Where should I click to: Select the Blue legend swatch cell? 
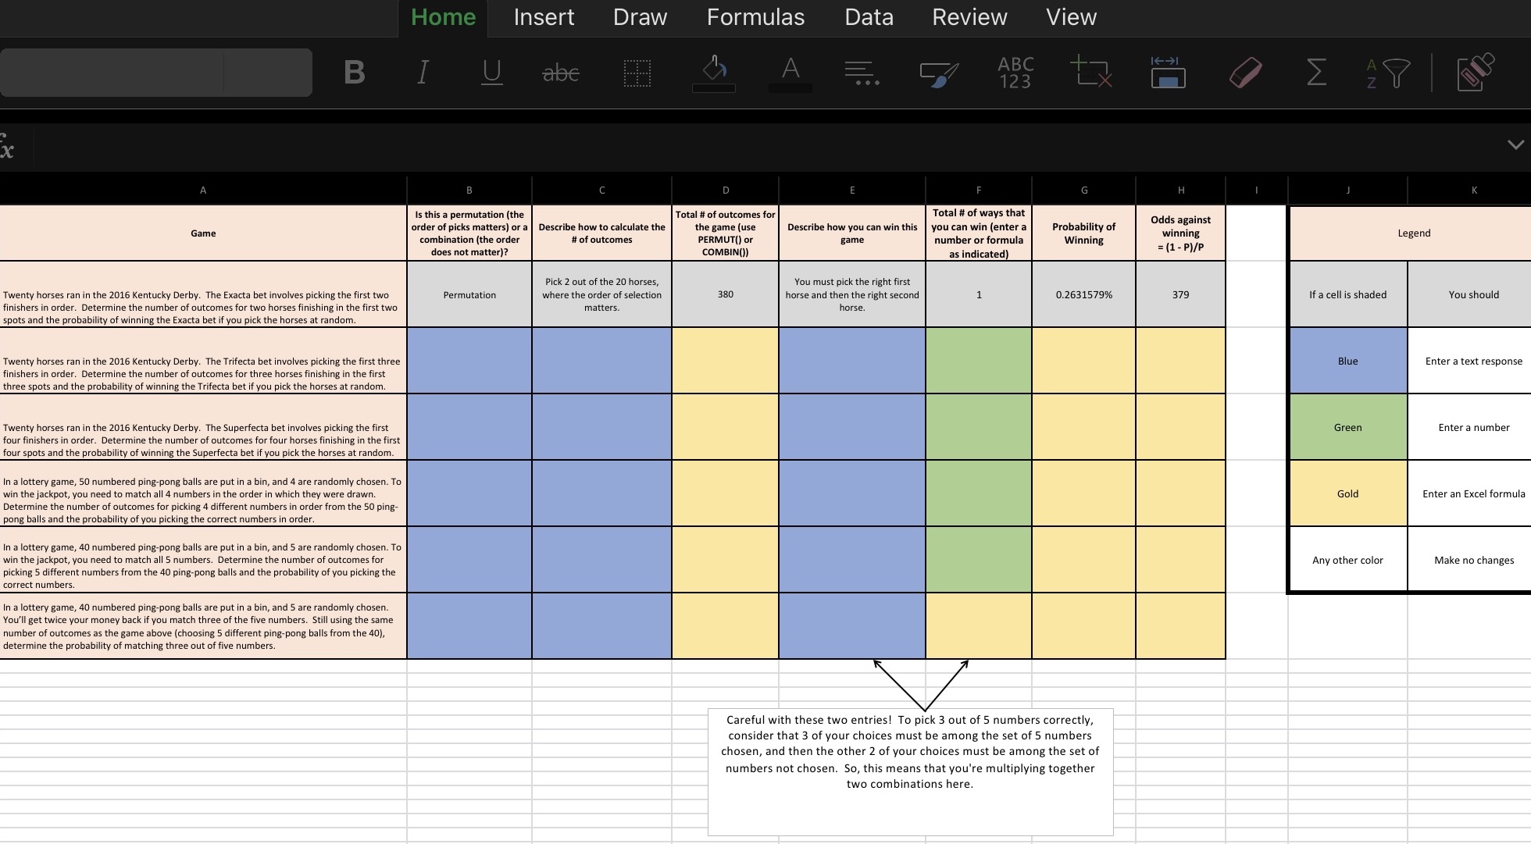click(x=1347, y=361)
